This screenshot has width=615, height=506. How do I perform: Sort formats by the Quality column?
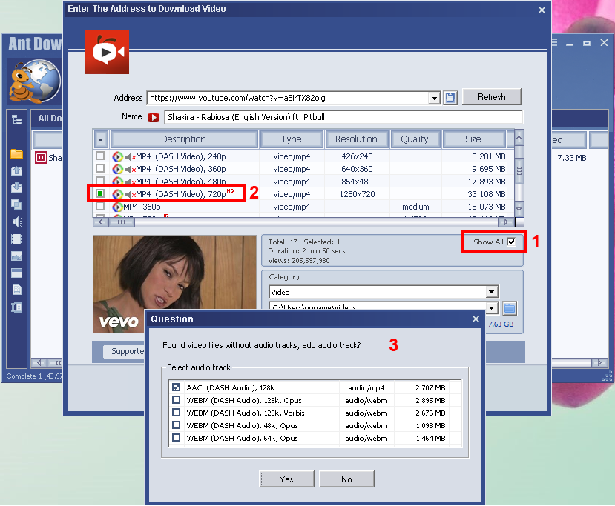click(415, 139)
